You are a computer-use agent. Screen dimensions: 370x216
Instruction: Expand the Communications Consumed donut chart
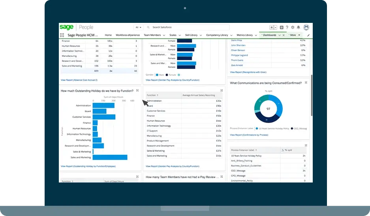tap(306, 83)
